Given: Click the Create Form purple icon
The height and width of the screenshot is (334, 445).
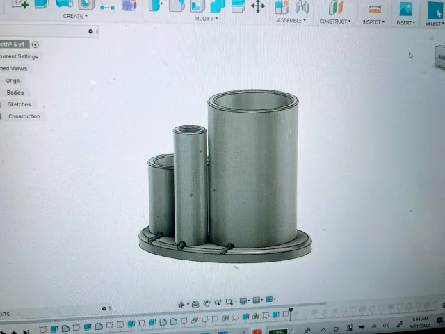Looking at the screenshot, I should [x=129, y=5].
